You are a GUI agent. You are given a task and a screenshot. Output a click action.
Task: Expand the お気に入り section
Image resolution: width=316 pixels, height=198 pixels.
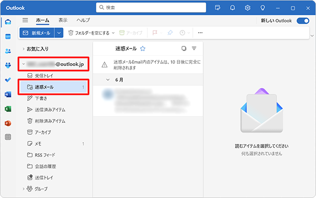point(23,49)
